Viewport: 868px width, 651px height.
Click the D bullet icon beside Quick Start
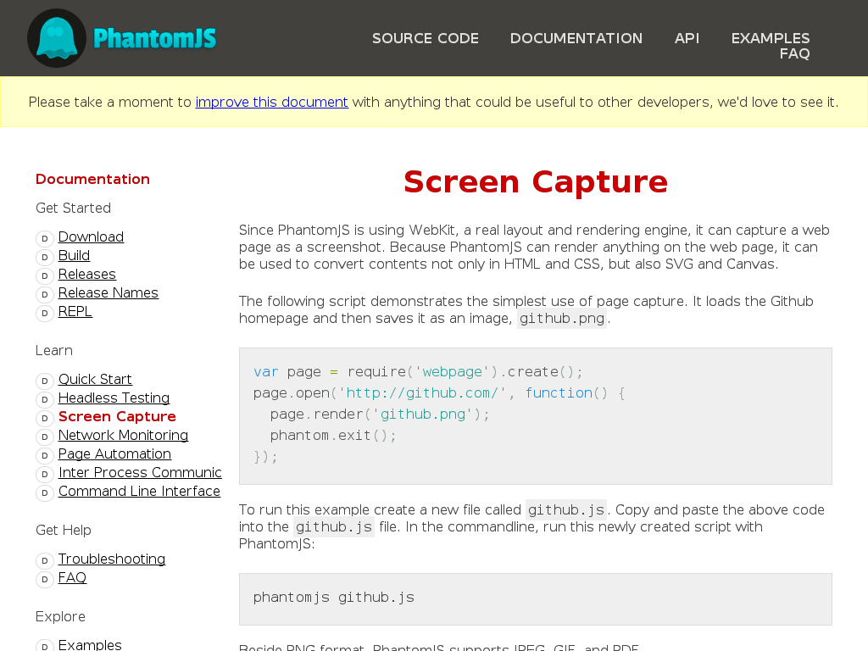pyautogui.click(x=45, y=381)
